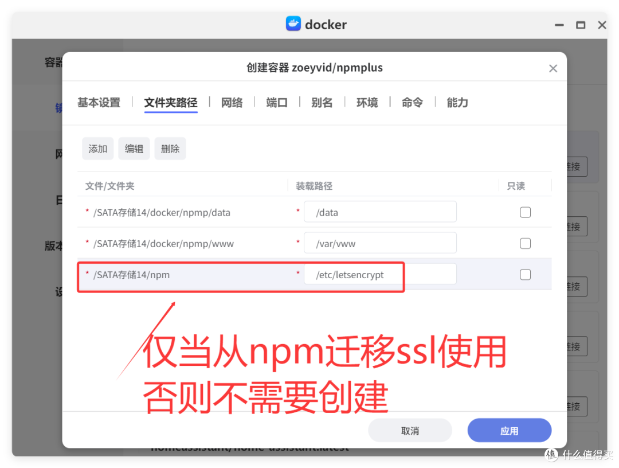Select the 文件夹路径 tab
This screenshot has height=468, width=619.
click(171, 103)
